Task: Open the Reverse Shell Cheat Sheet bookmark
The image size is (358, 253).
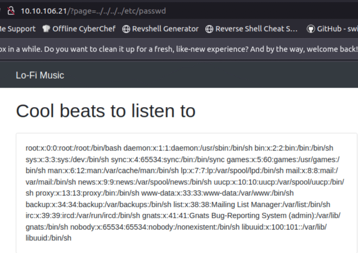Action: point(256,29)
